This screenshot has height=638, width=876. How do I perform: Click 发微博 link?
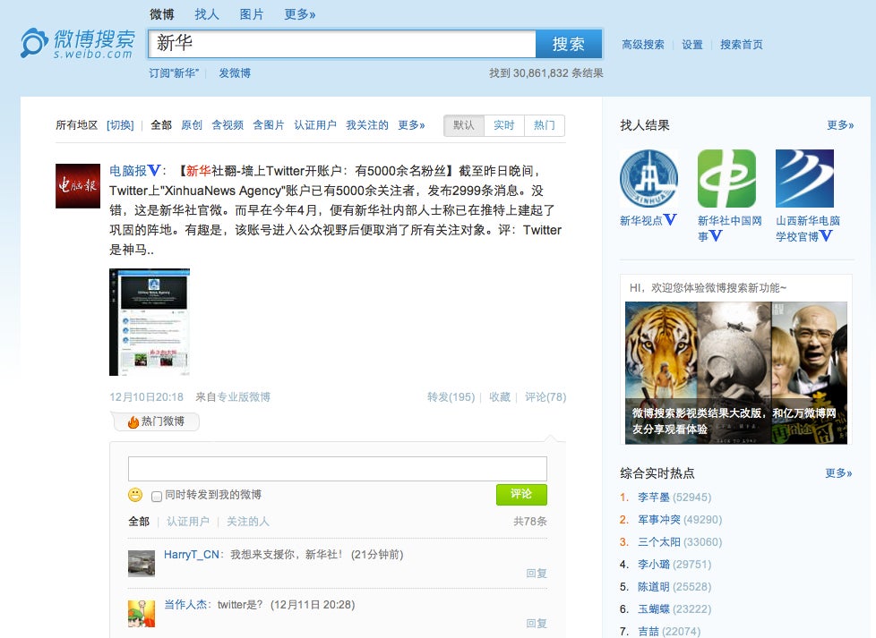coord(235,73)
